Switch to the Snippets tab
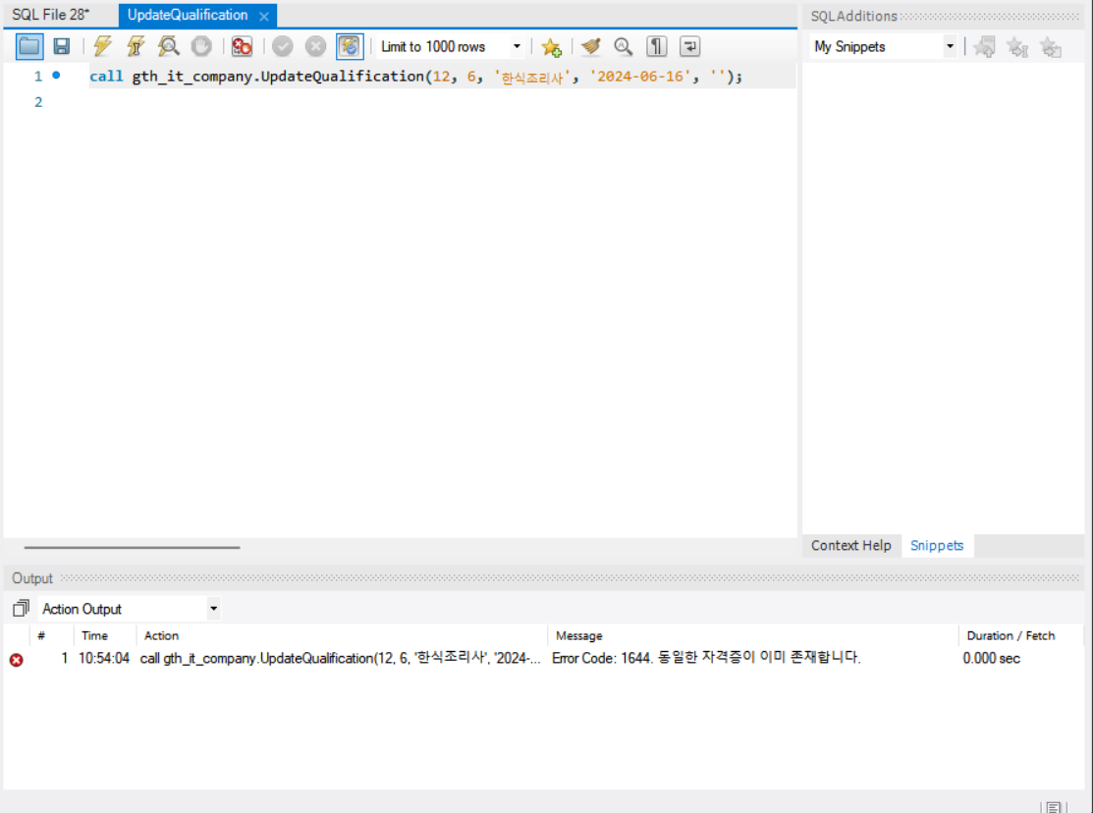 (936, 545)
